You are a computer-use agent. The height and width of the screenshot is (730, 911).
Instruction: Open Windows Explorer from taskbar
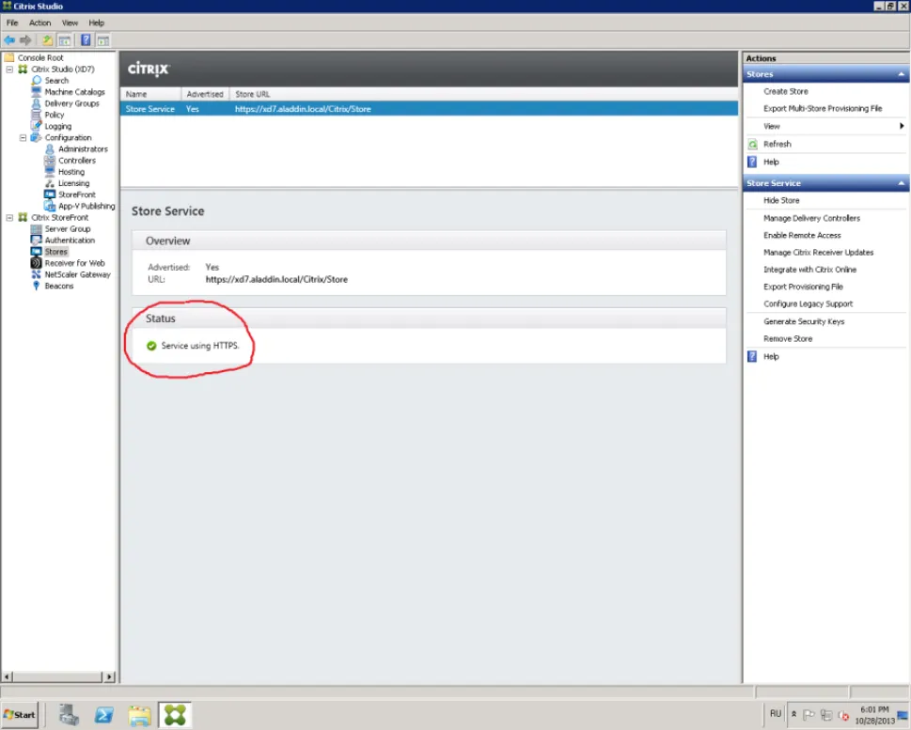click(x=139, y=715)
